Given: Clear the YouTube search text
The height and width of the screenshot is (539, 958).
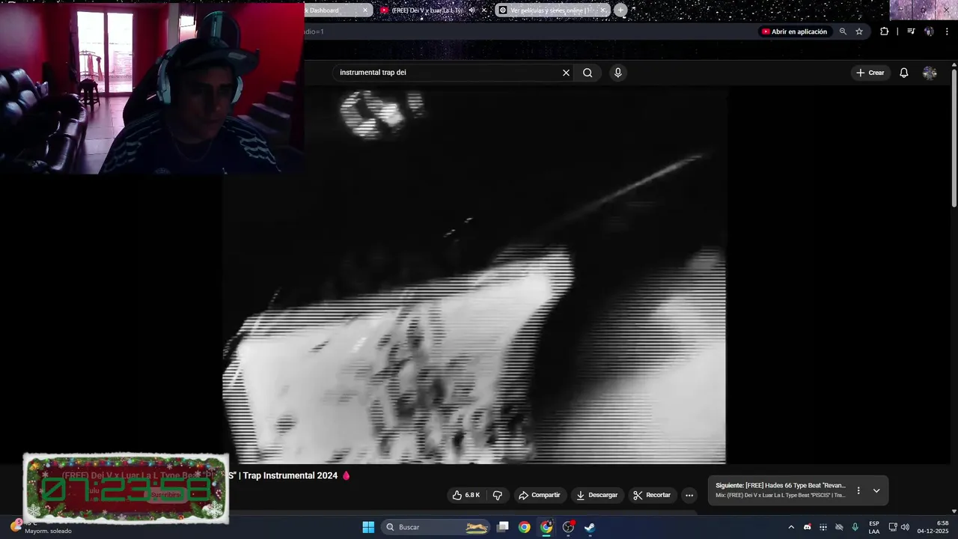Looking at the screenshot, I should pyautogui.click(x=566, y=73).
